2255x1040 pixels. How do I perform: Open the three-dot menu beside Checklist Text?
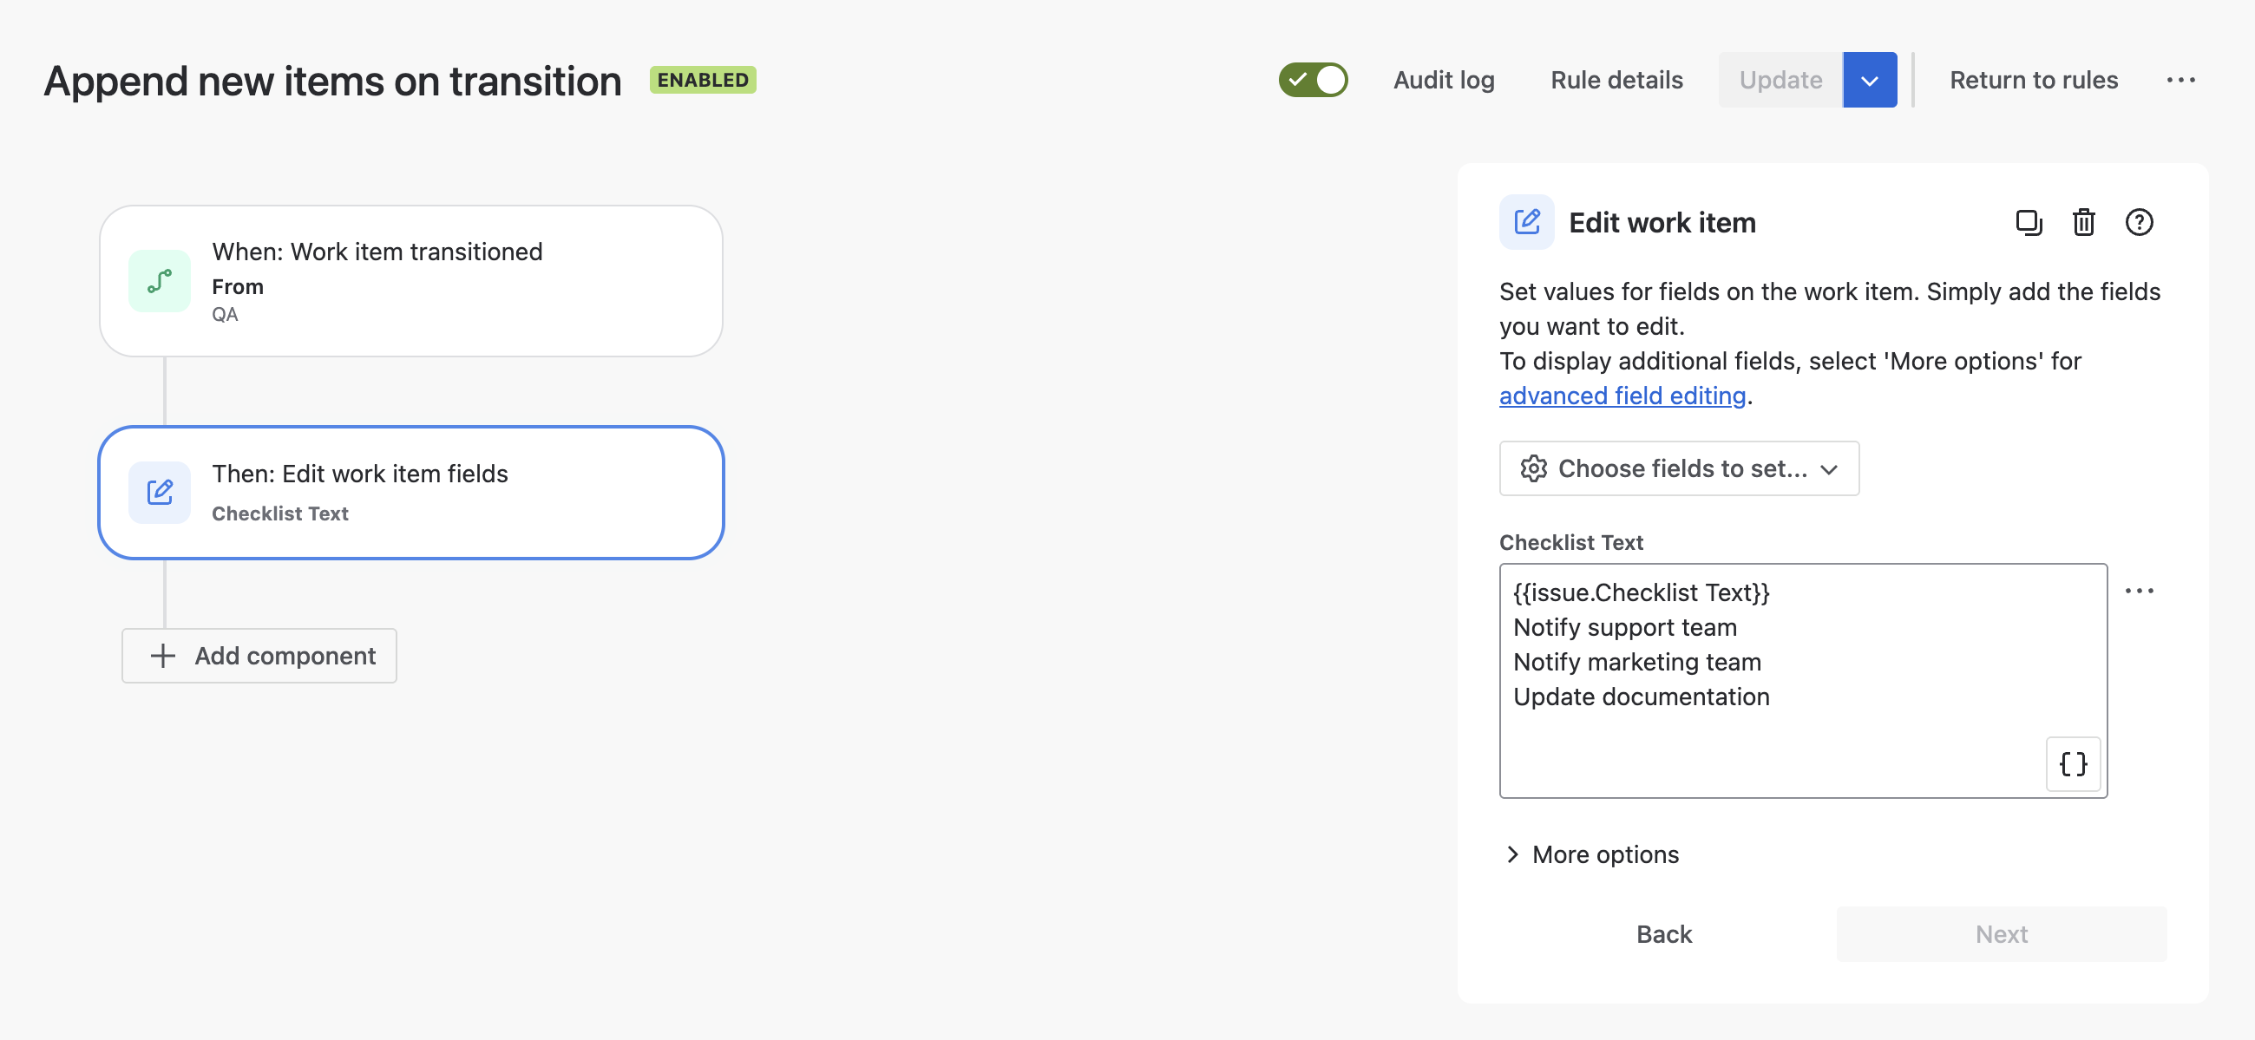tap(2139, 591)
